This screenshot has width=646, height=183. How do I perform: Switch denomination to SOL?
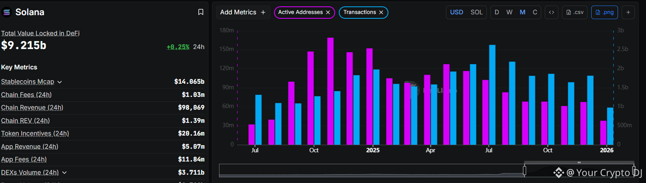(476, 12)
